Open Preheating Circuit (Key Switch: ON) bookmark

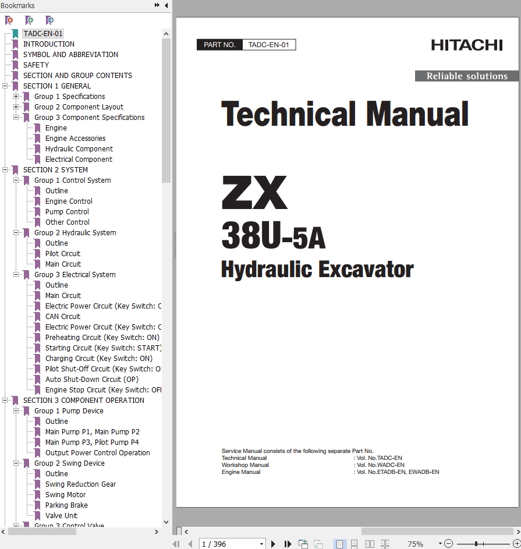coord(102,338)
